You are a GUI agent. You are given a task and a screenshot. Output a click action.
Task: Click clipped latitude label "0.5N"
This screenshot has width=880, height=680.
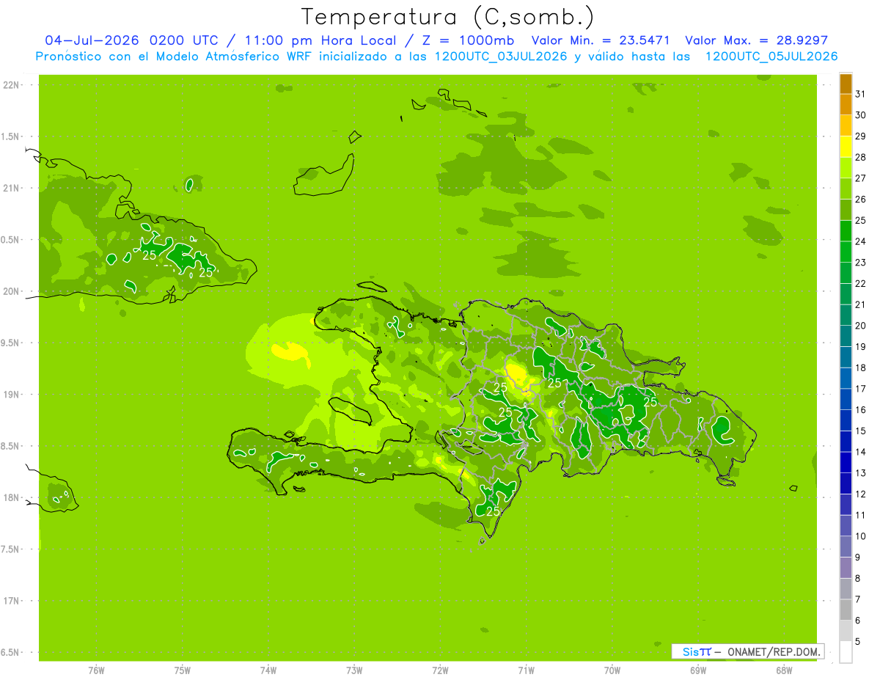click(x=10, y=240)
